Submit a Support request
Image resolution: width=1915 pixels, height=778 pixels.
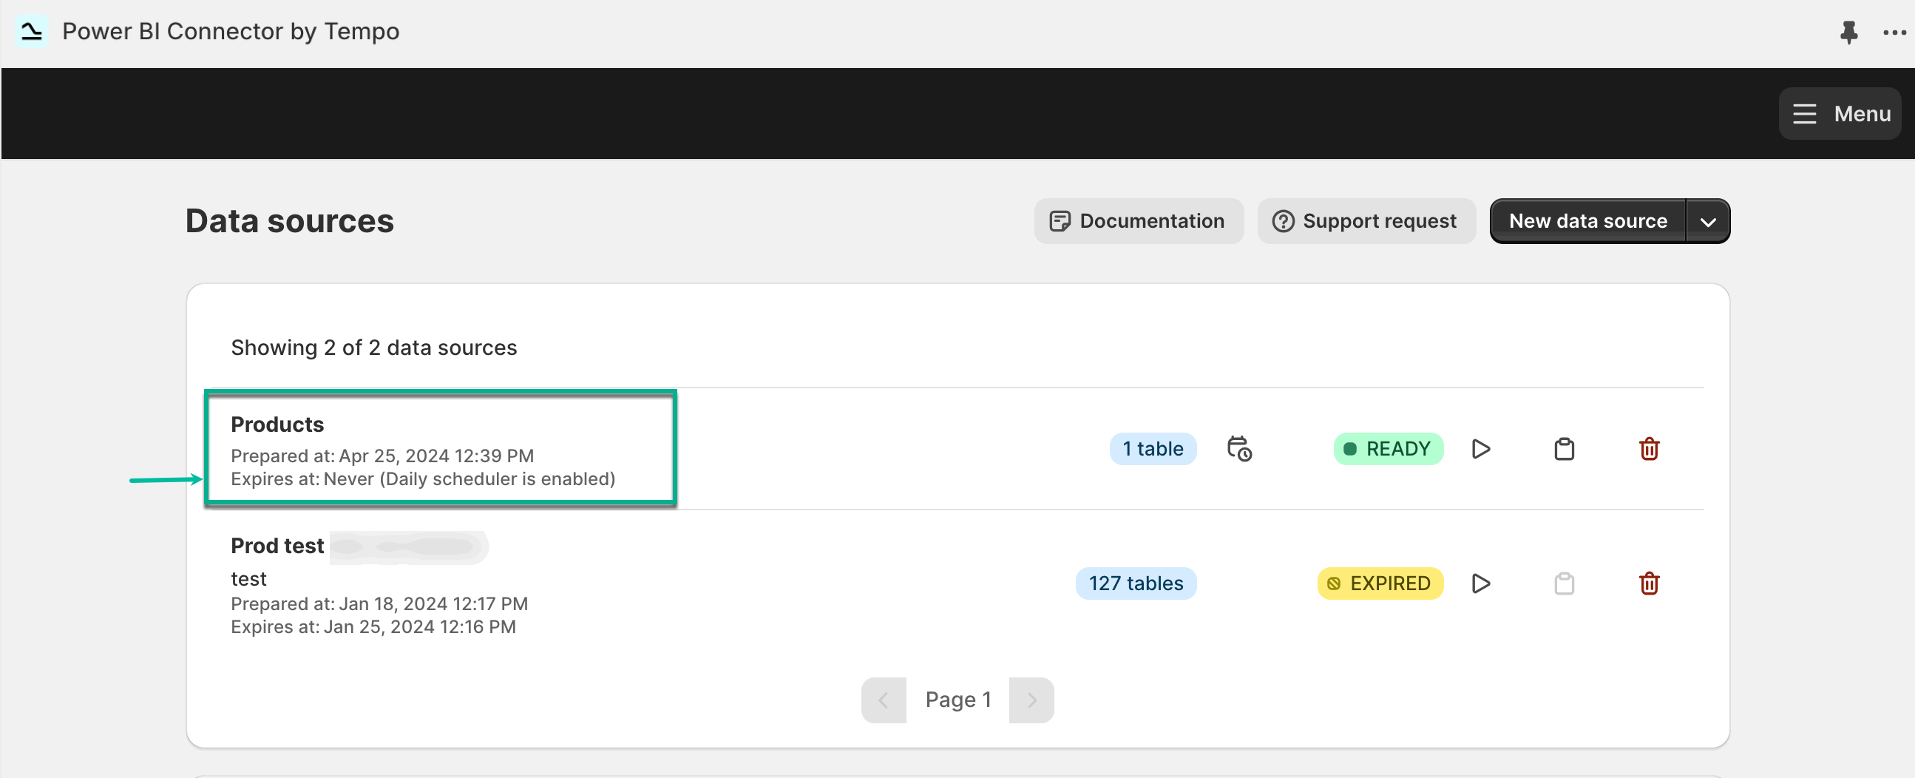(1366, 221)
